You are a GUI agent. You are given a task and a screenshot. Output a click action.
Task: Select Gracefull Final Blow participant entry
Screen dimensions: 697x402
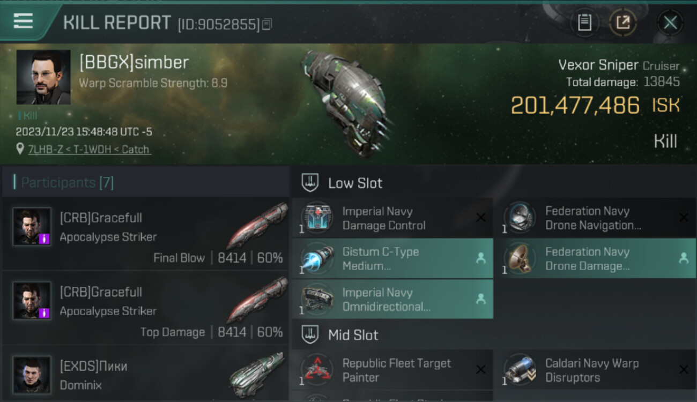145,234
